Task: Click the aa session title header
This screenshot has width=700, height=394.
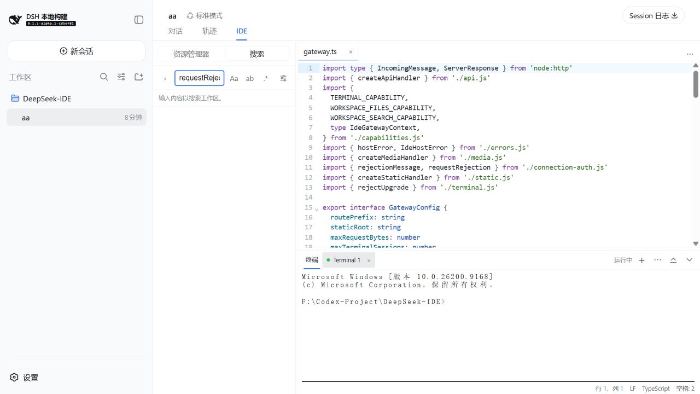Action: (x=172, y=16)
